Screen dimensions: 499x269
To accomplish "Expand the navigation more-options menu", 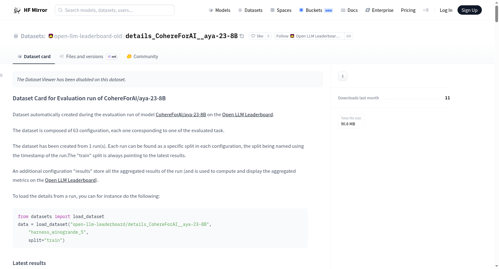I will [x=426, y=10].
